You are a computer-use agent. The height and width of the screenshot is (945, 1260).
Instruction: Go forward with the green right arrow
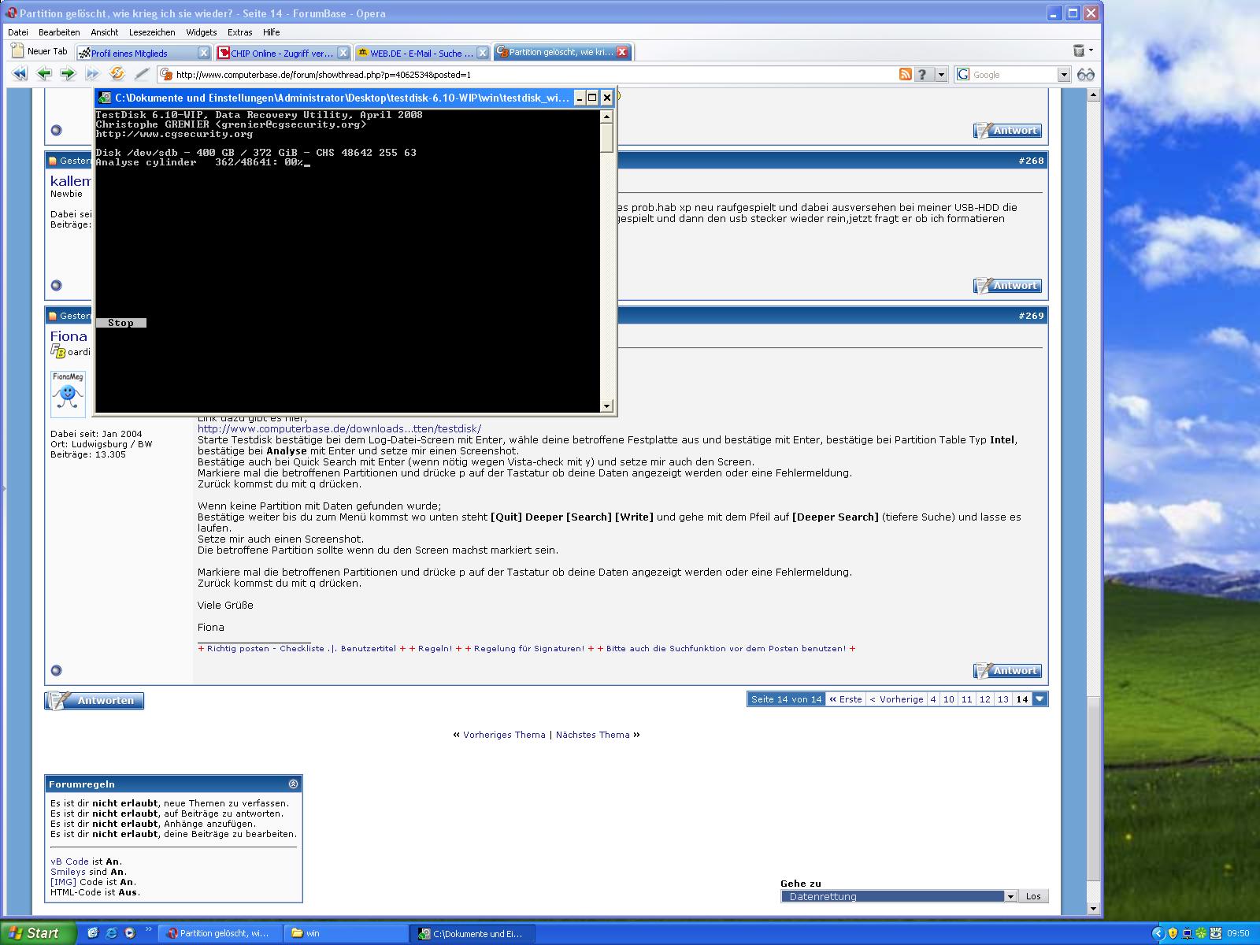(x=68, y=74)
